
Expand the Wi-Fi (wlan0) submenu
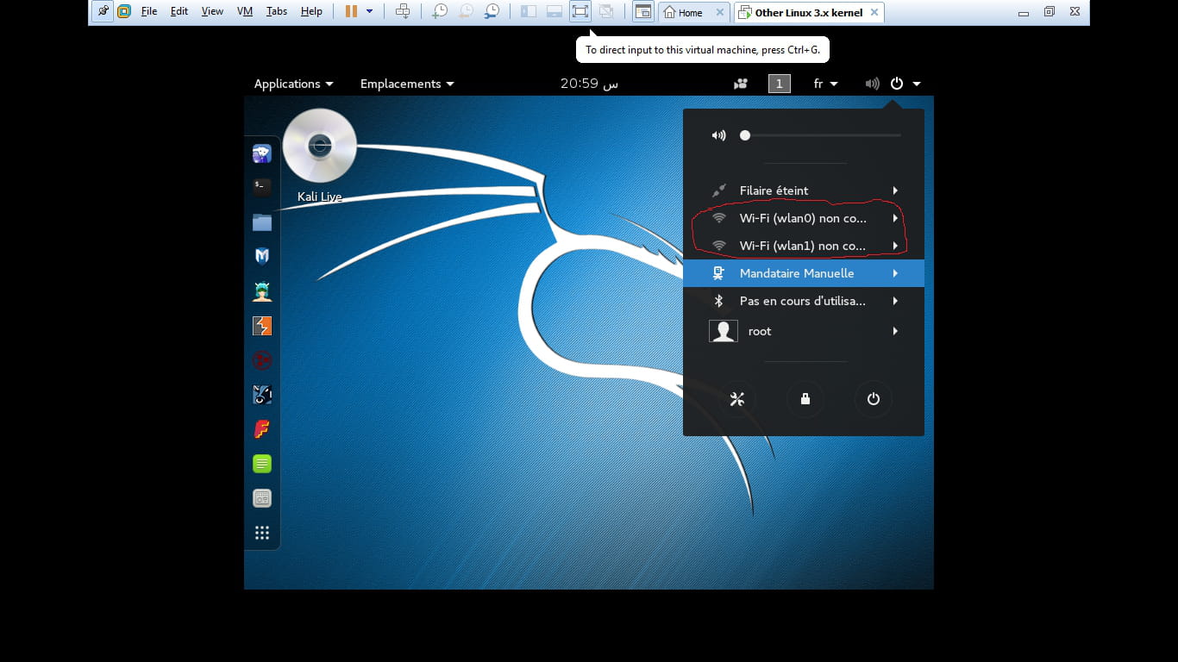tap(804, 218)
